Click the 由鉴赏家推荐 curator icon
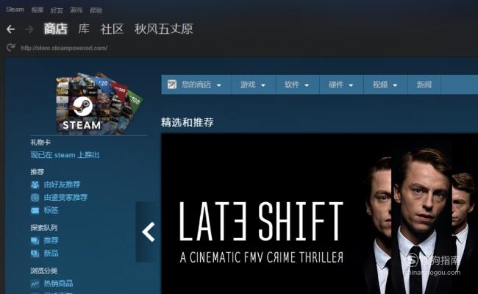The width and height of the screenshot is (478, 294). point(35,198)
